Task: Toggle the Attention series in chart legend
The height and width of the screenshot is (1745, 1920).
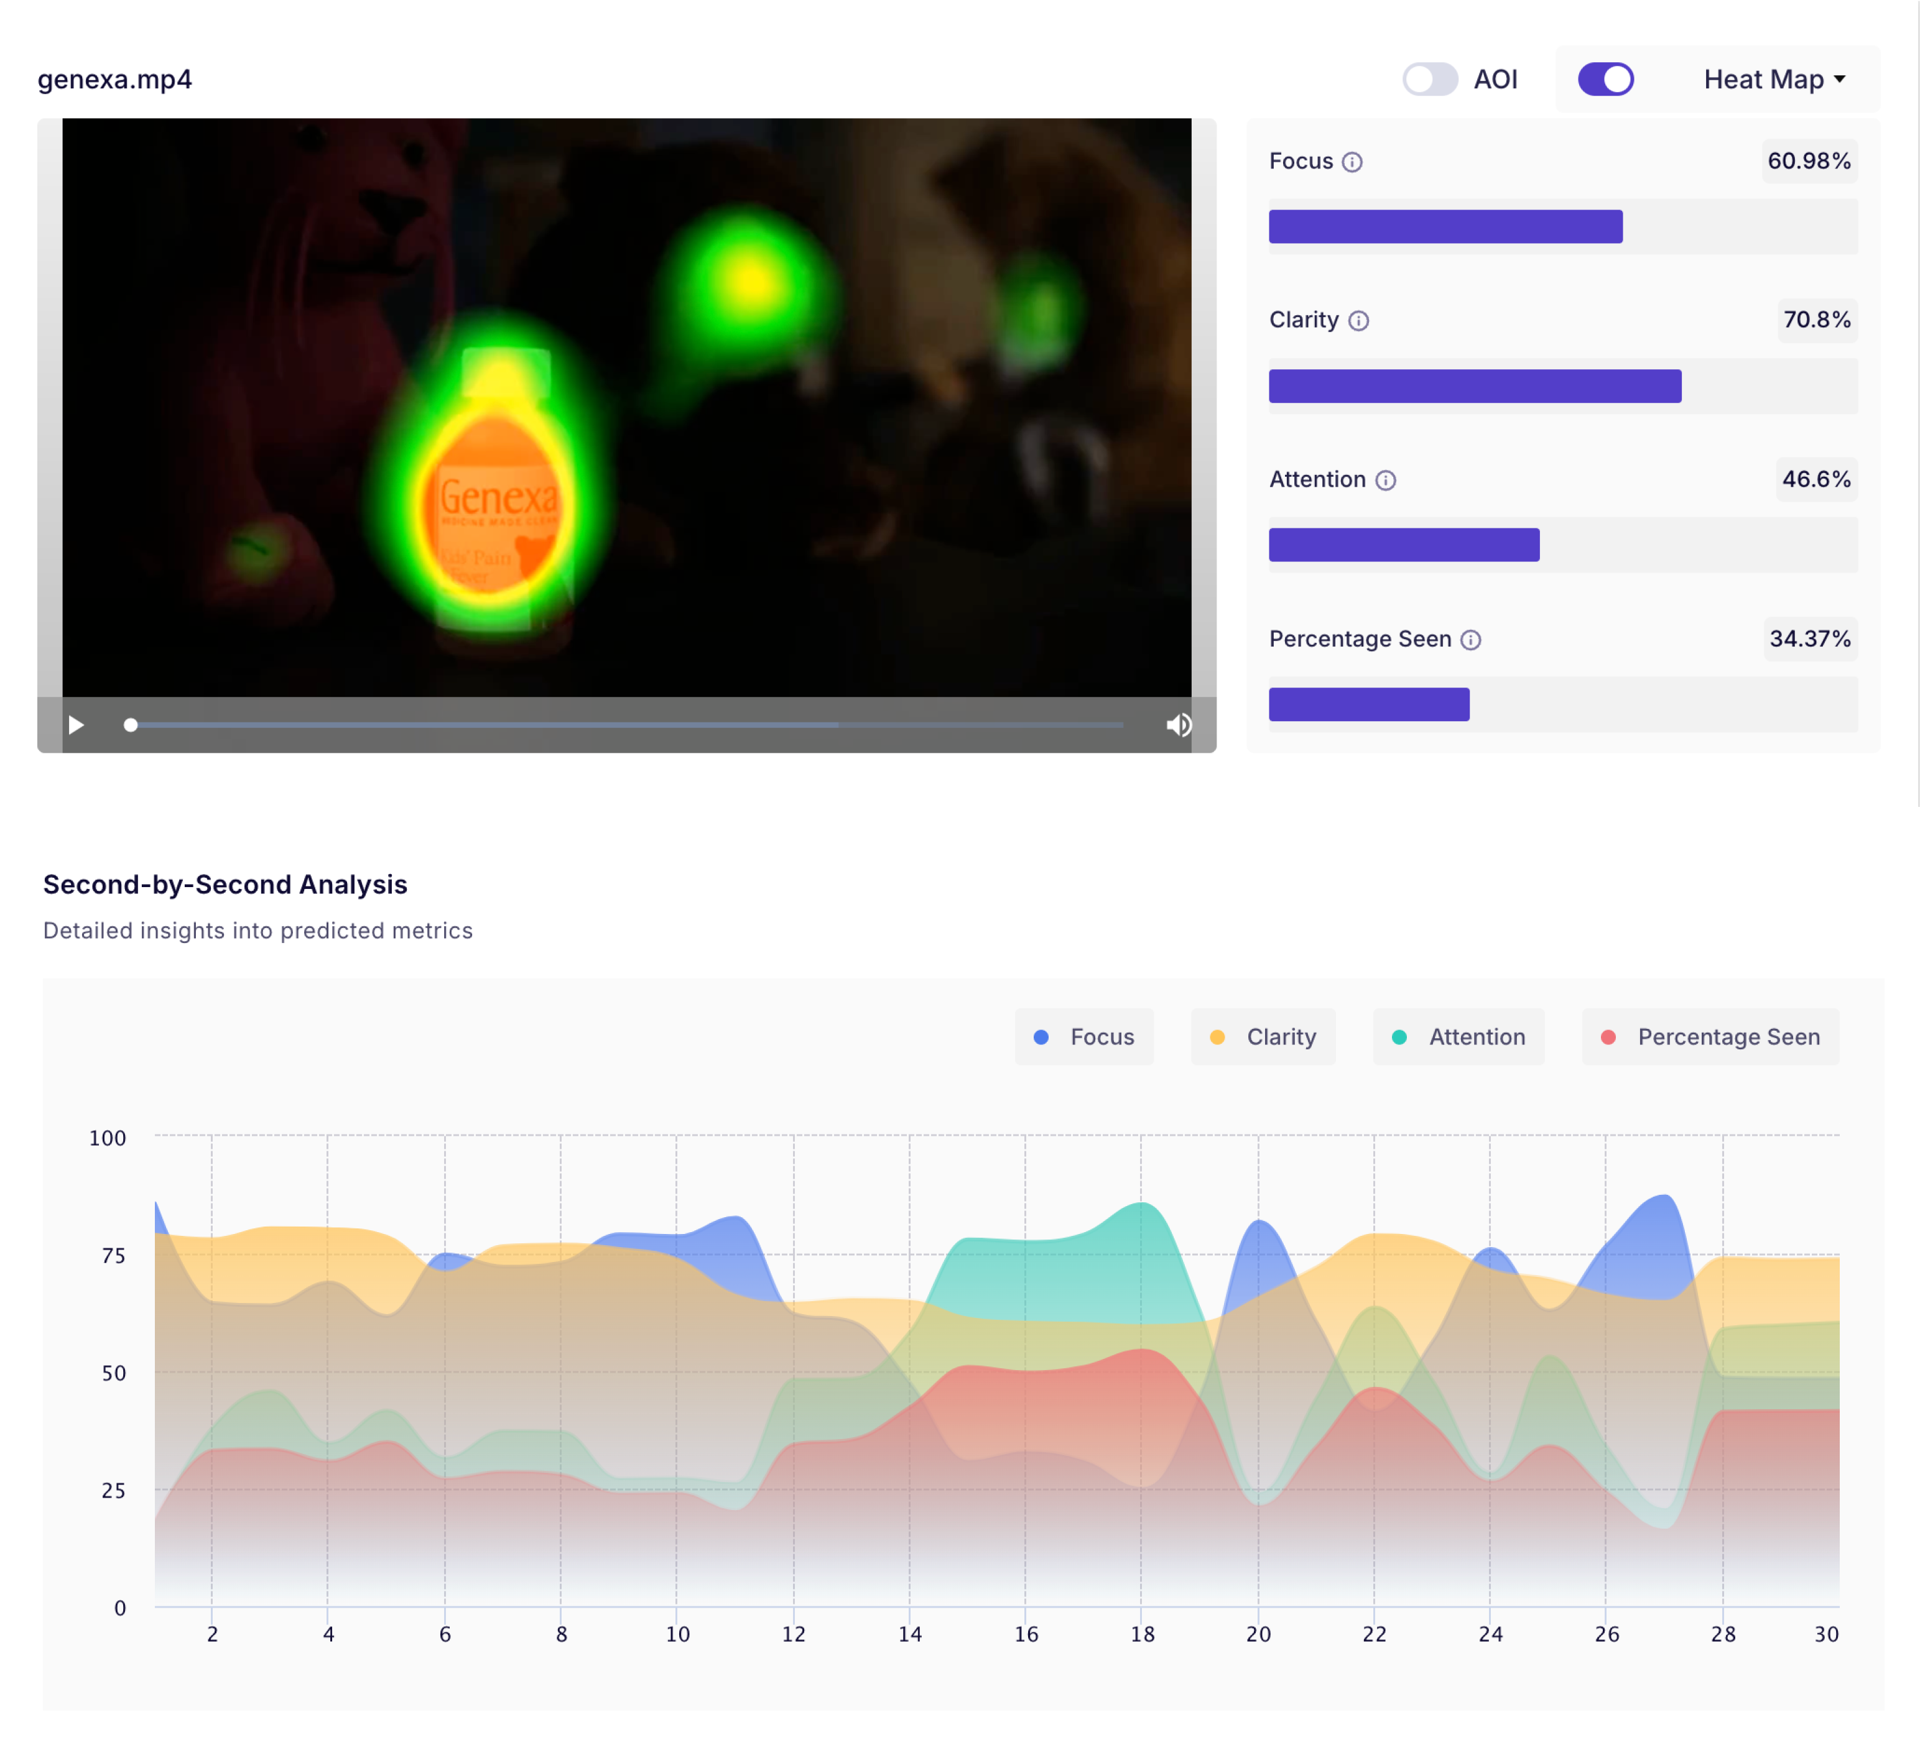Action: pos(1458,1037)
